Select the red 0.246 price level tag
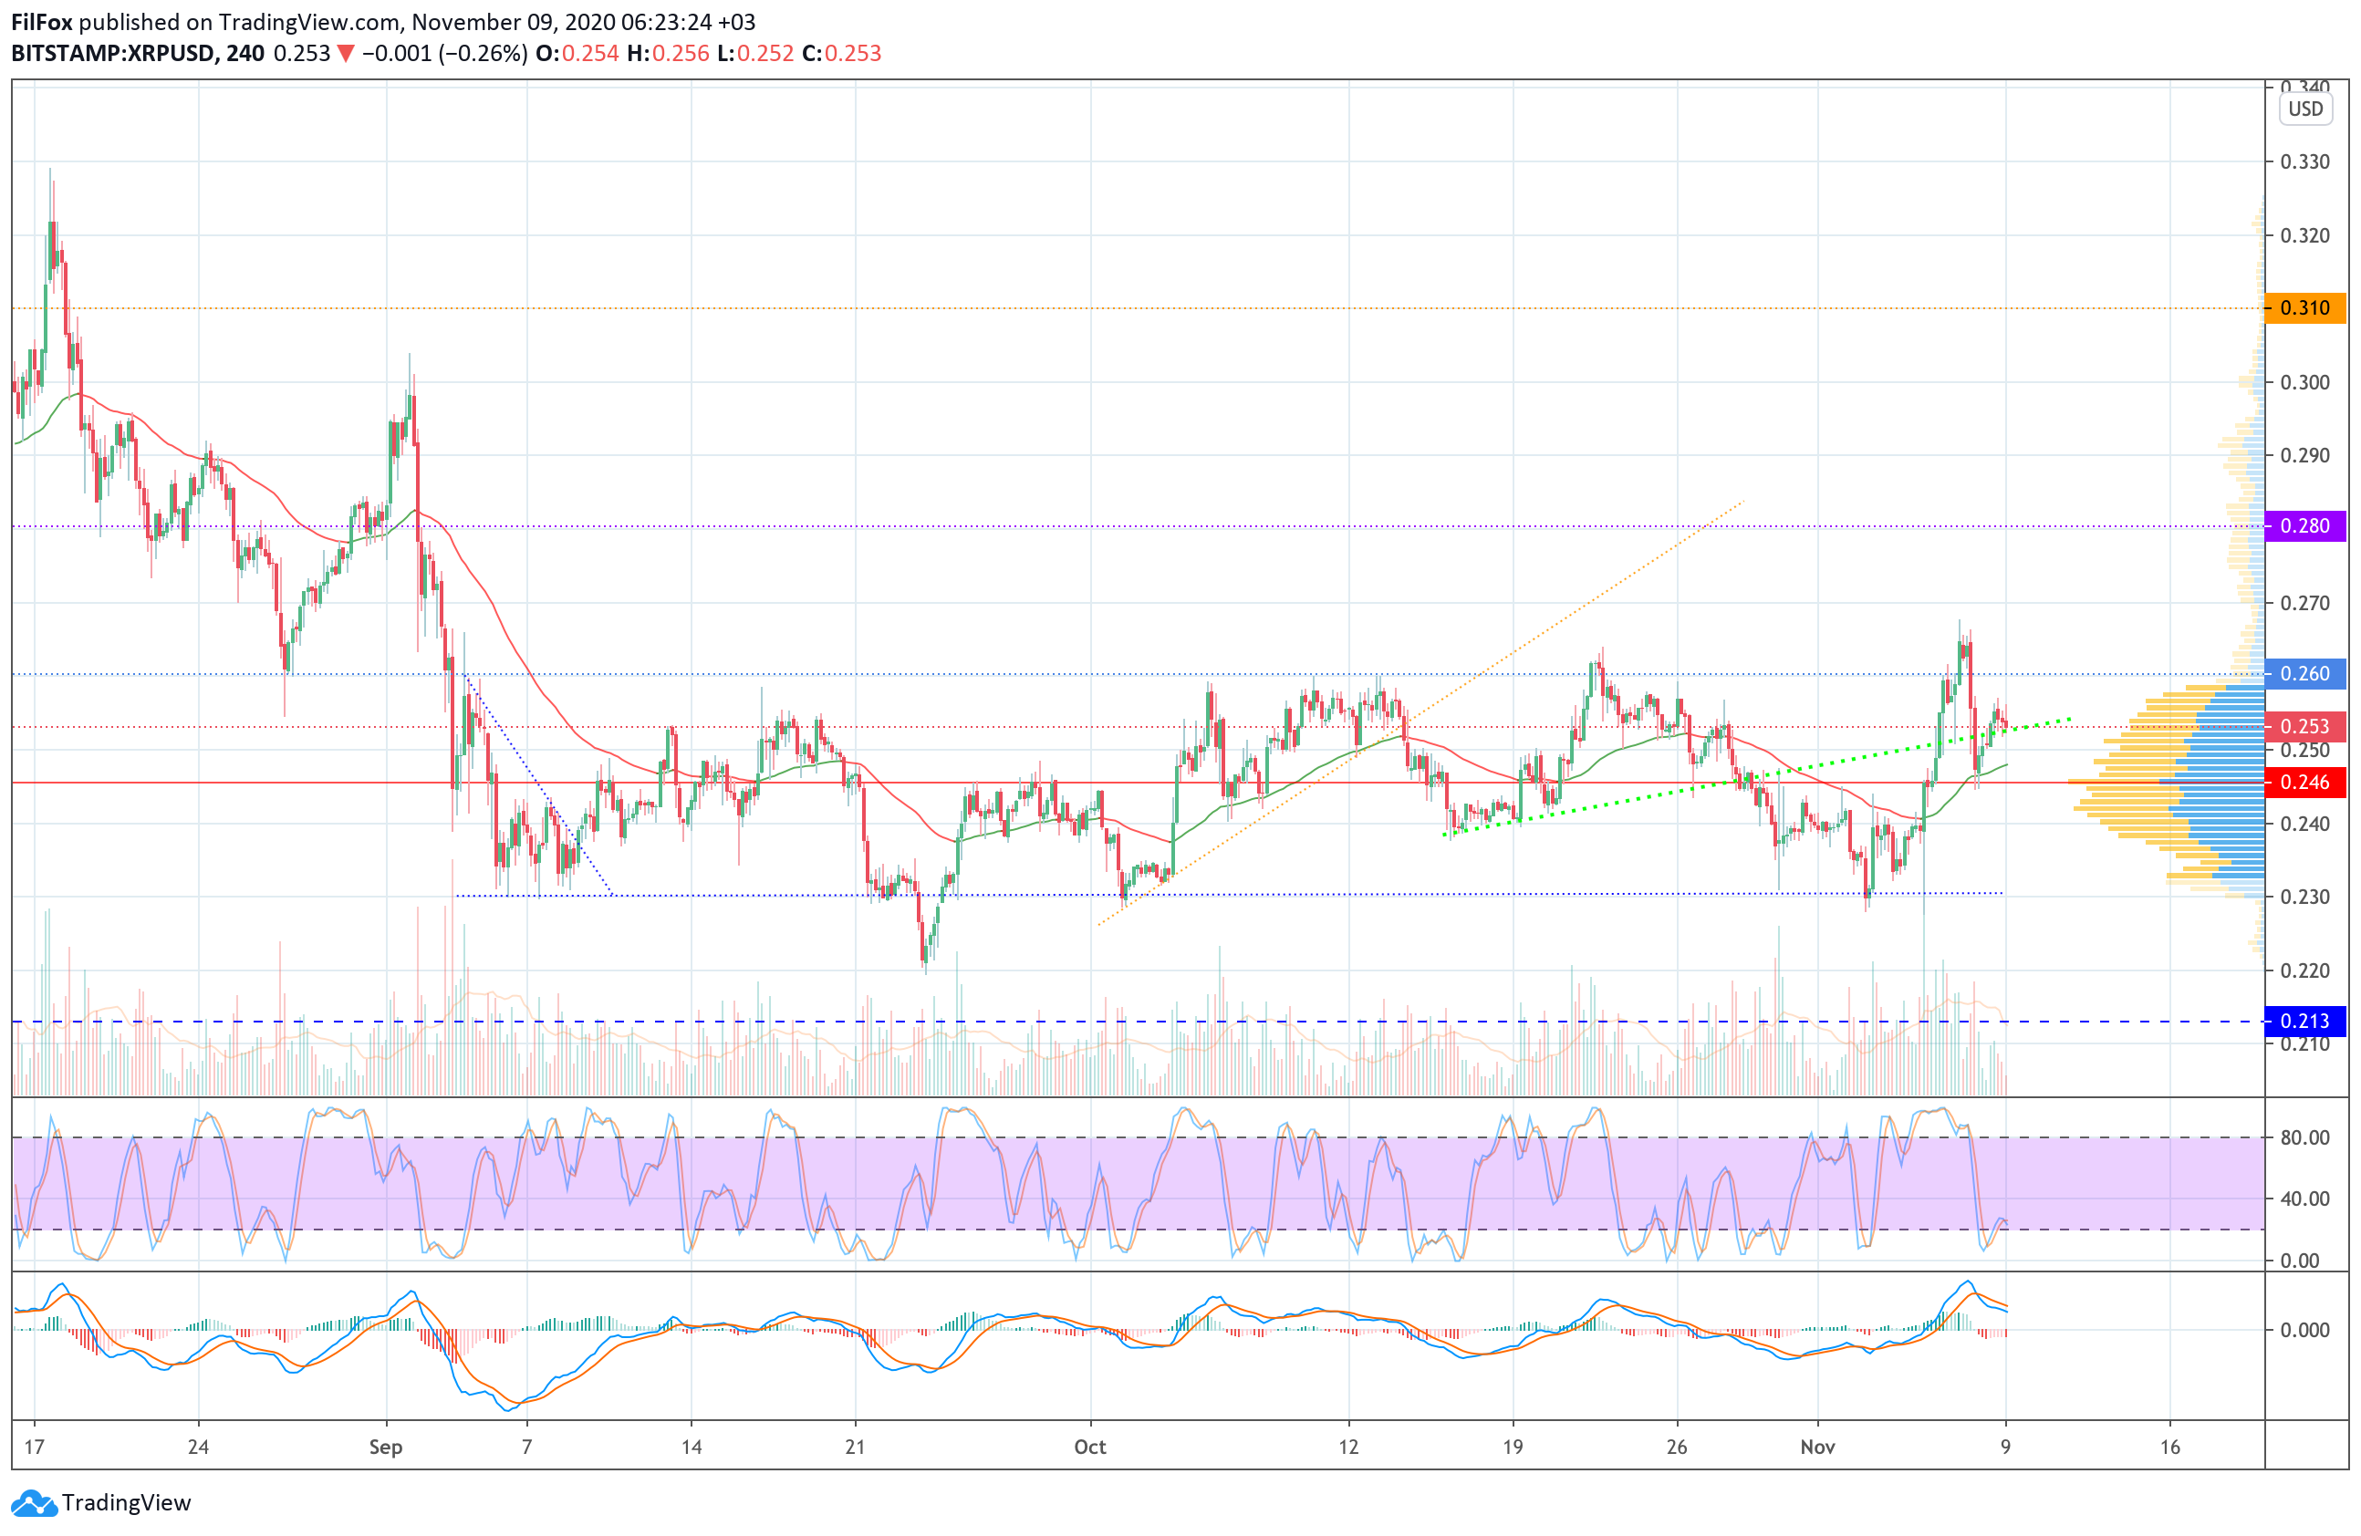This screenshot has width=2361, height=1536. [x=2304, y=784]
